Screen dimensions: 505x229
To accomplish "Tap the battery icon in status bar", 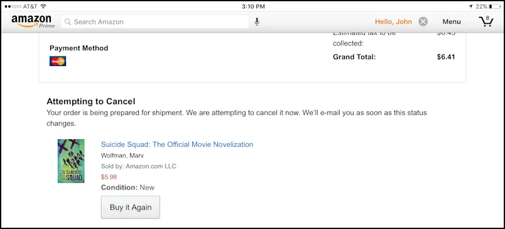I will click(x=495, y=6).
